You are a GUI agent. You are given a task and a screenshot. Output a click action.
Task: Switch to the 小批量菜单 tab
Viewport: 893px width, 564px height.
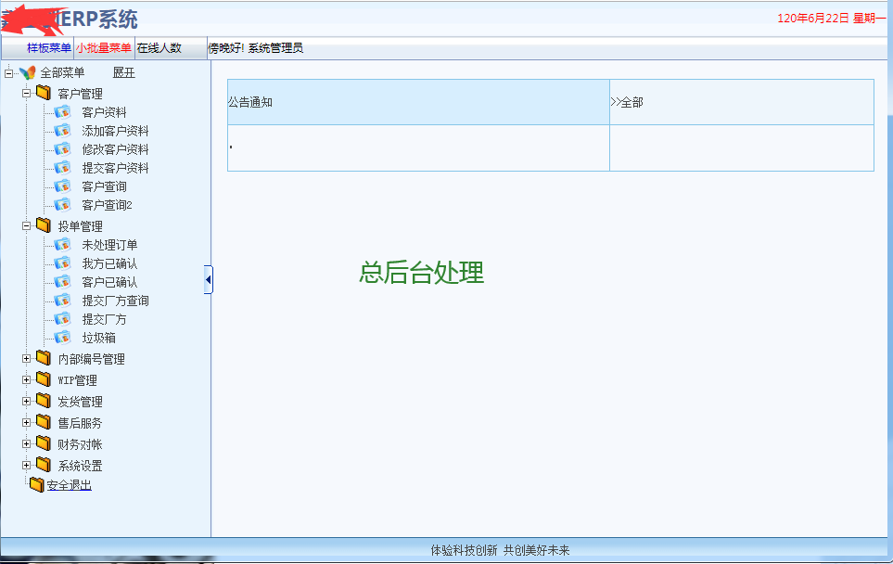point(104,48)
